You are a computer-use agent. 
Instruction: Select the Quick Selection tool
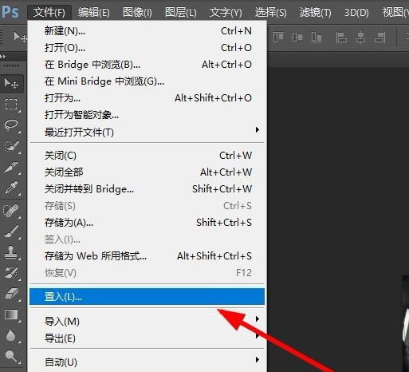tap(11, 146)
